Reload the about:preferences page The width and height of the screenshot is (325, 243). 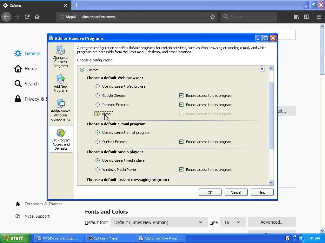point(27,17)
